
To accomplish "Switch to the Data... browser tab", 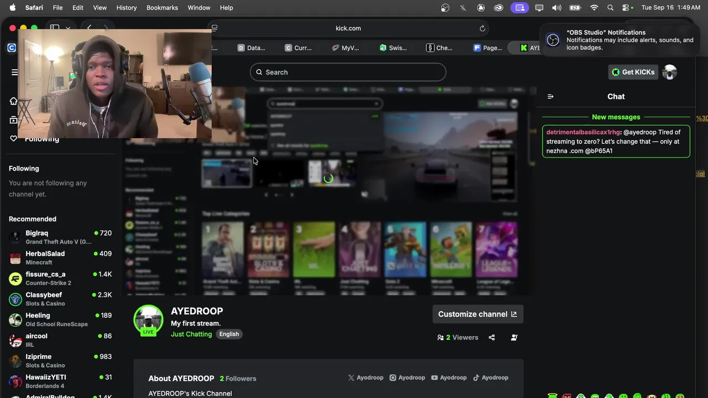I will [251, 48].
